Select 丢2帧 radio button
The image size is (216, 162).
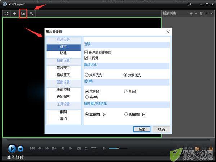(87, 97)
